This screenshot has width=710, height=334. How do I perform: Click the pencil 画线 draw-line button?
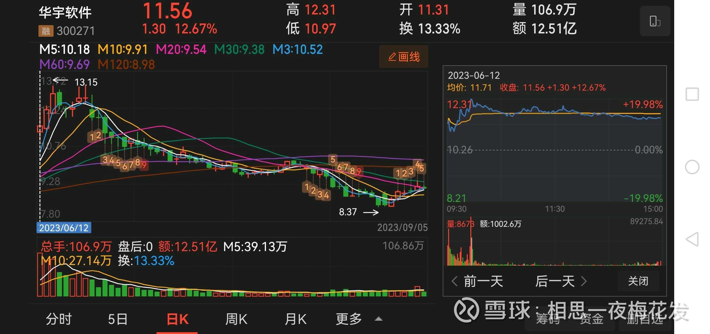[404, 57]
